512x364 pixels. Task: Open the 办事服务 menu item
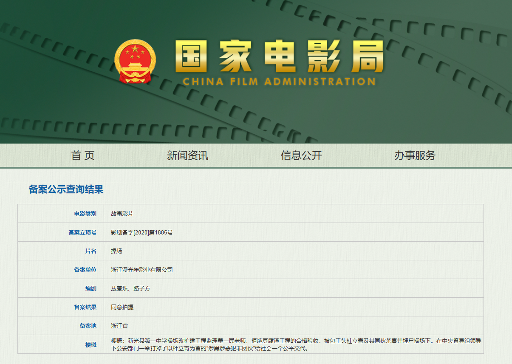pyautogui.click(x=415, y=155)
